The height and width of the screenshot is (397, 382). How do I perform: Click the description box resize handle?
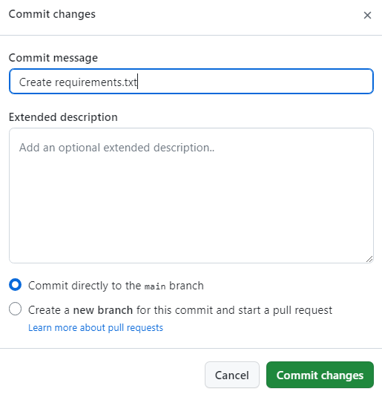[369, 259]
